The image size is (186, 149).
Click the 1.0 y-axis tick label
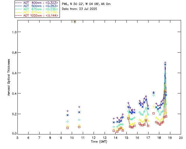click(14, 32)
